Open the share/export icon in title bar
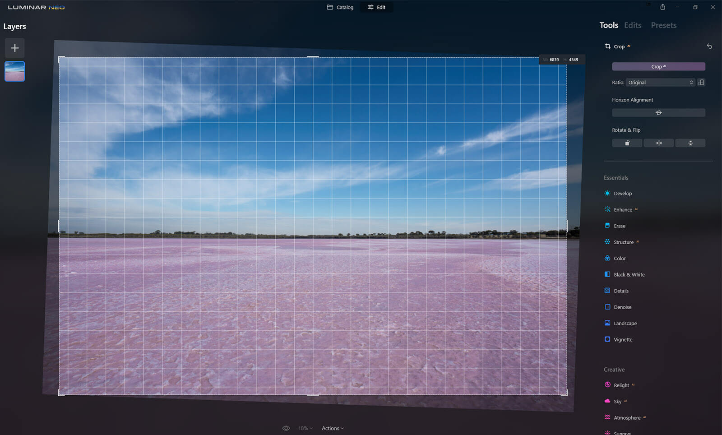 point(662,7)
